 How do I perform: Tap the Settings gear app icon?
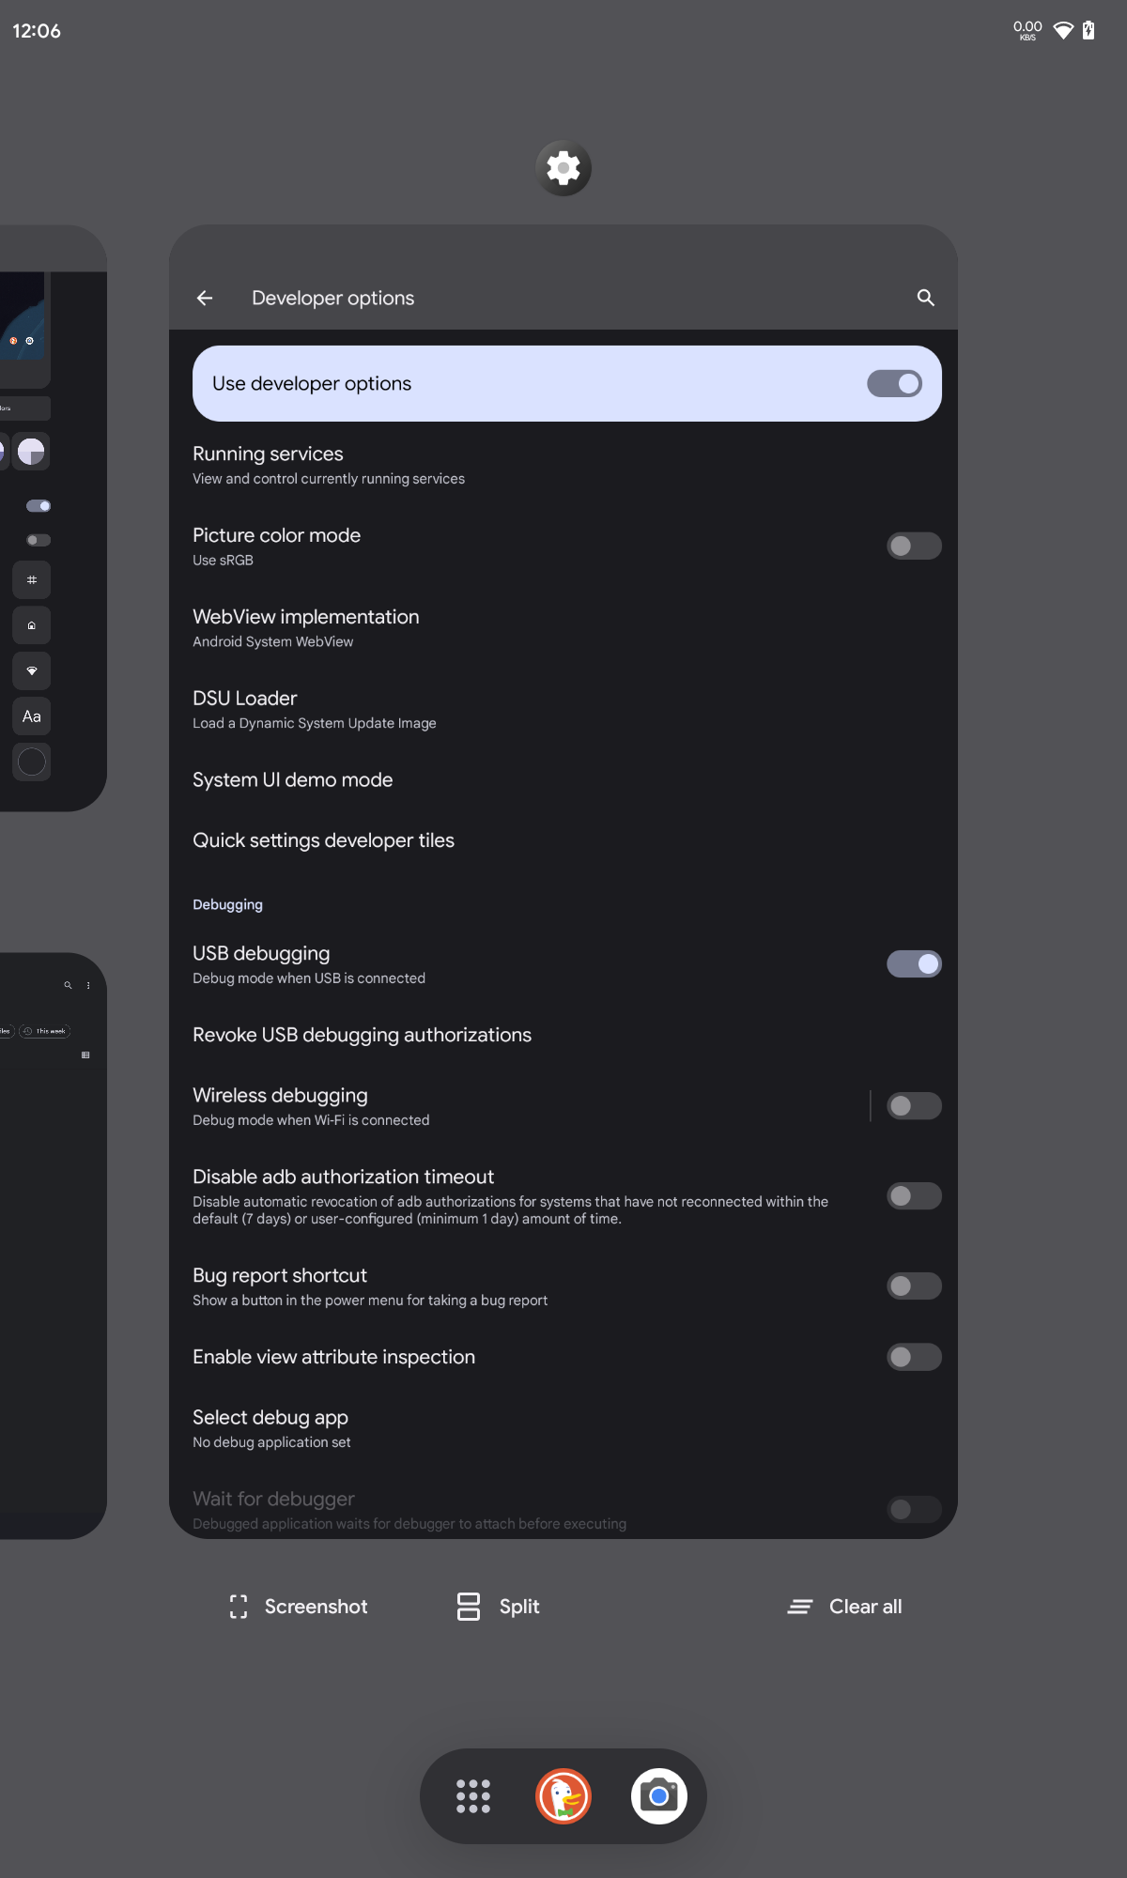563,169
